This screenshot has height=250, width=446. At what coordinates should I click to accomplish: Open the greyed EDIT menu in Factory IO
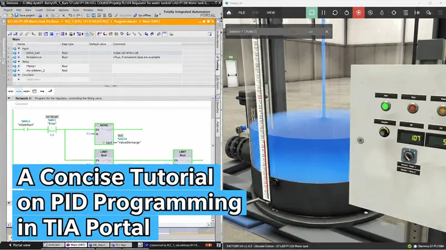(255, 13)
